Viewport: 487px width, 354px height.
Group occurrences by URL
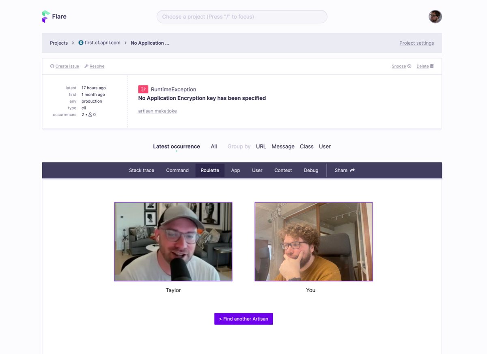(x=261, y=147)
